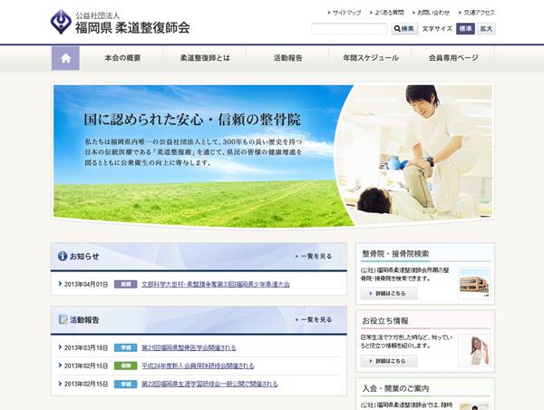The image size is (544, 410).
Task: Open the 平成24年度新入会員保険研修会 link
Action: [198, 366]
